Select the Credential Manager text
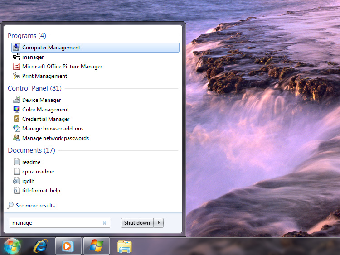The height and width of the screenshot is (255, 340). coord(46,119)
